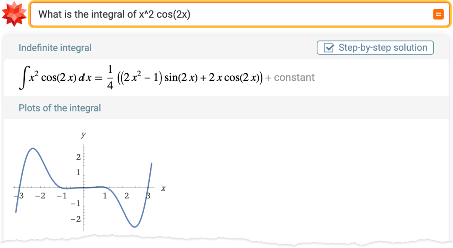The image size is (453, 248).
Task: Click the curve's peak on the left side
Action: coord(33,148)
